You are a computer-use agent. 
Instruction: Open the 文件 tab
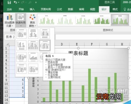9,9
